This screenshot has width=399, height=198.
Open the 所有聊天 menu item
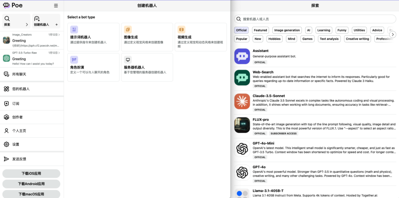pyautogui.click(x=32, y=74)
